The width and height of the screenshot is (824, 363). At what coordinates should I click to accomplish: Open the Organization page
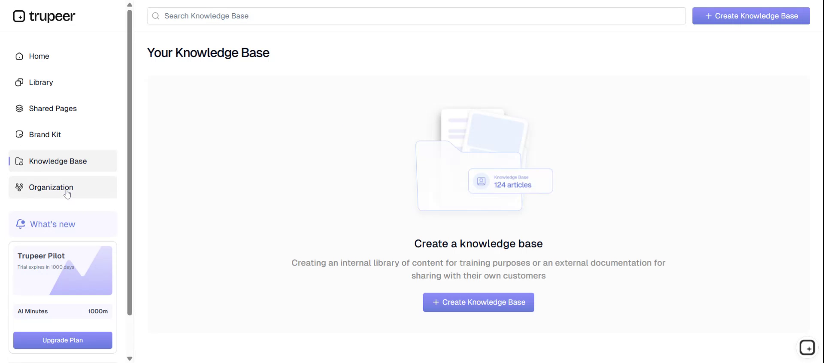[x=51, y=187]
